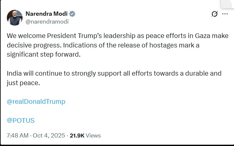This screenshot has width=234, height=146.
Task: Open the @realDonaldTrump mention
Action: click(36, 101)
